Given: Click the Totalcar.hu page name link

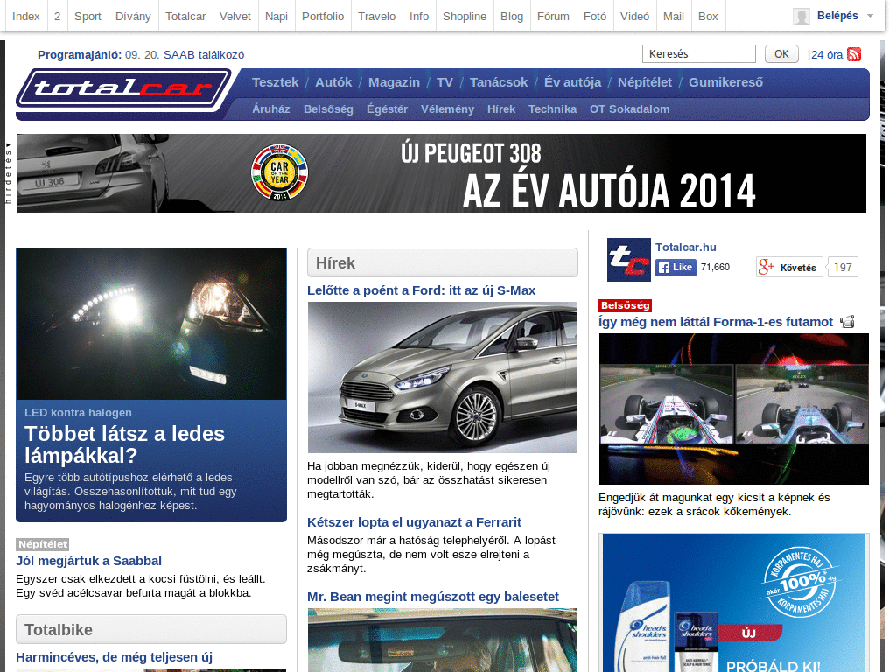Looking at the screenshot, I should coord(685,248).
